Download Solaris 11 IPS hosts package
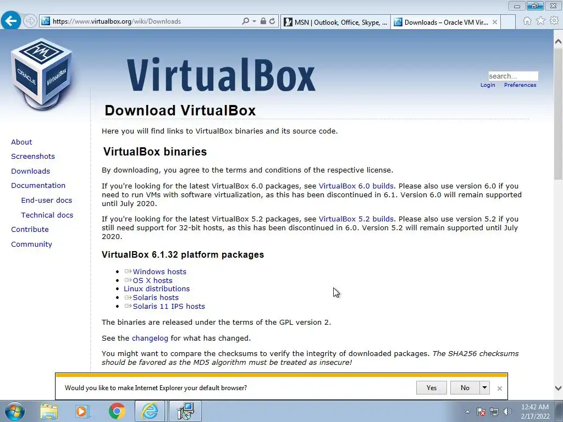563x422 pixels. point(169,306)
